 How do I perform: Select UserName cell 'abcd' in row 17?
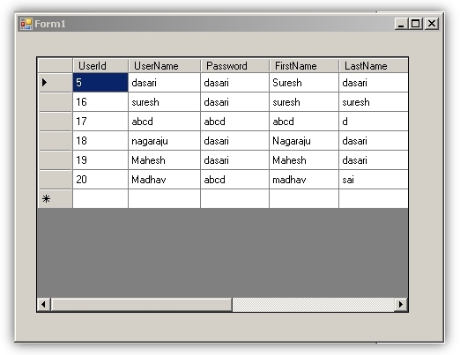(165, 122)
